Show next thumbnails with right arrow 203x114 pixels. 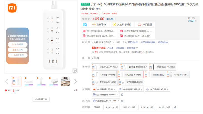(x=76, y=81)
